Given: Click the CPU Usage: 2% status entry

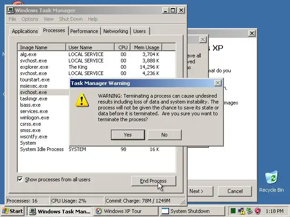Looking at the screenshot, I should [77, 201].
